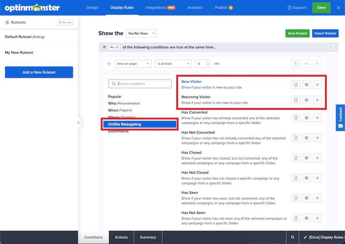Add the Has Not Seen condition

tap(317, 218)
